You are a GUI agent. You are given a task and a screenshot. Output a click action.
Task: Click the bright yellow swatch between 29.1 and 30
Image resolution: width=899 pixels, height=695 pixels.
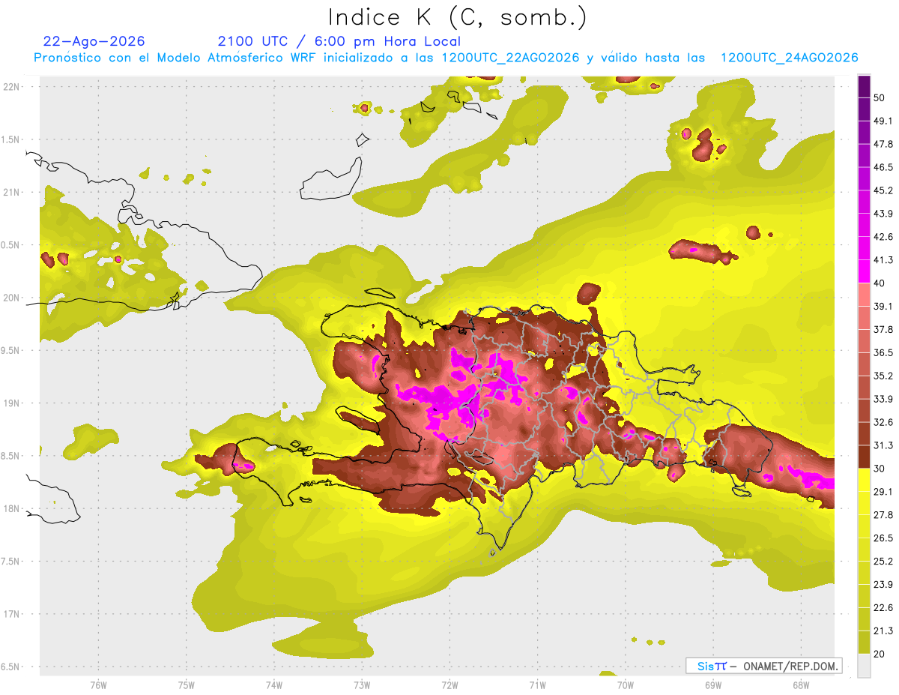point(864,480)
